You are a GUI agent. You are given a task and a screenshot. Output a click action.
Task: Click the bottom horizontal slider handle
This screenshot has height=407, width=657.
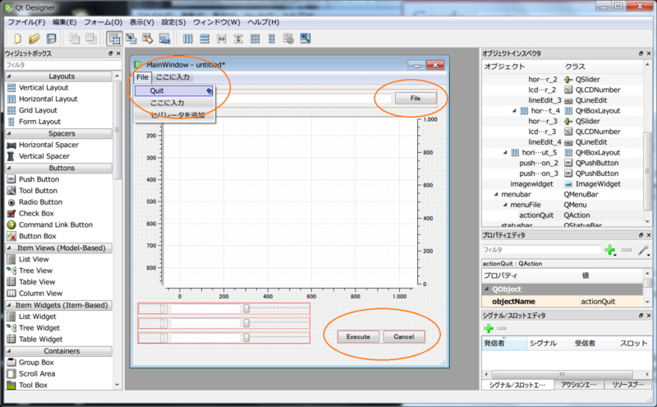[x=246, y=337]
